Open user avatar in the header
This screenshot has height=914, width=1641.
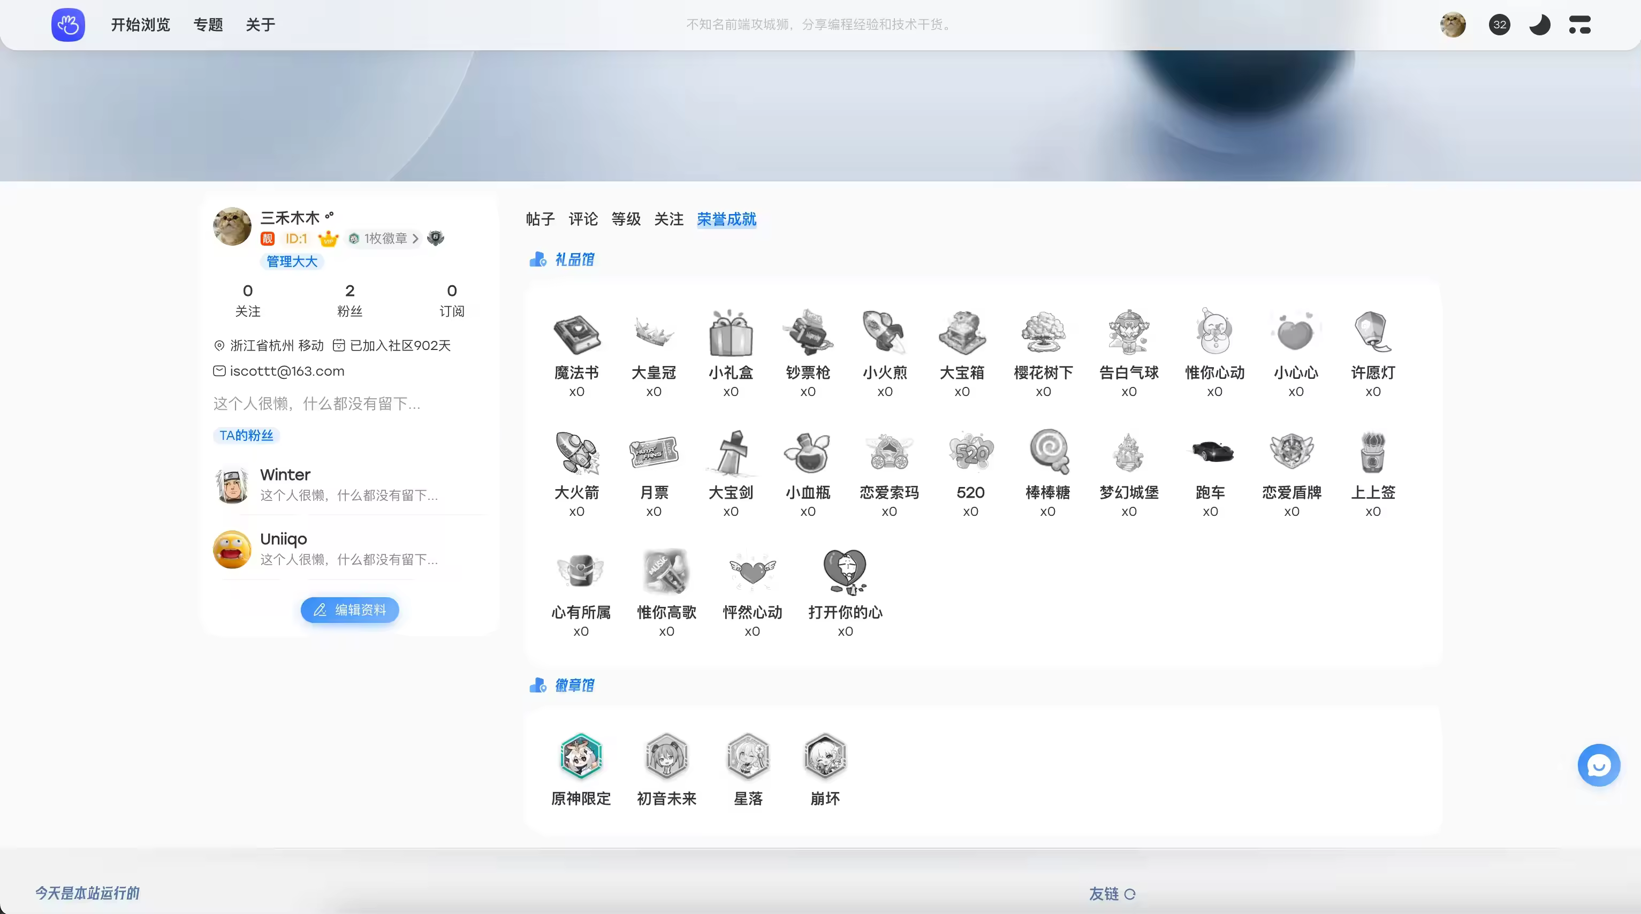(1453, 25)
